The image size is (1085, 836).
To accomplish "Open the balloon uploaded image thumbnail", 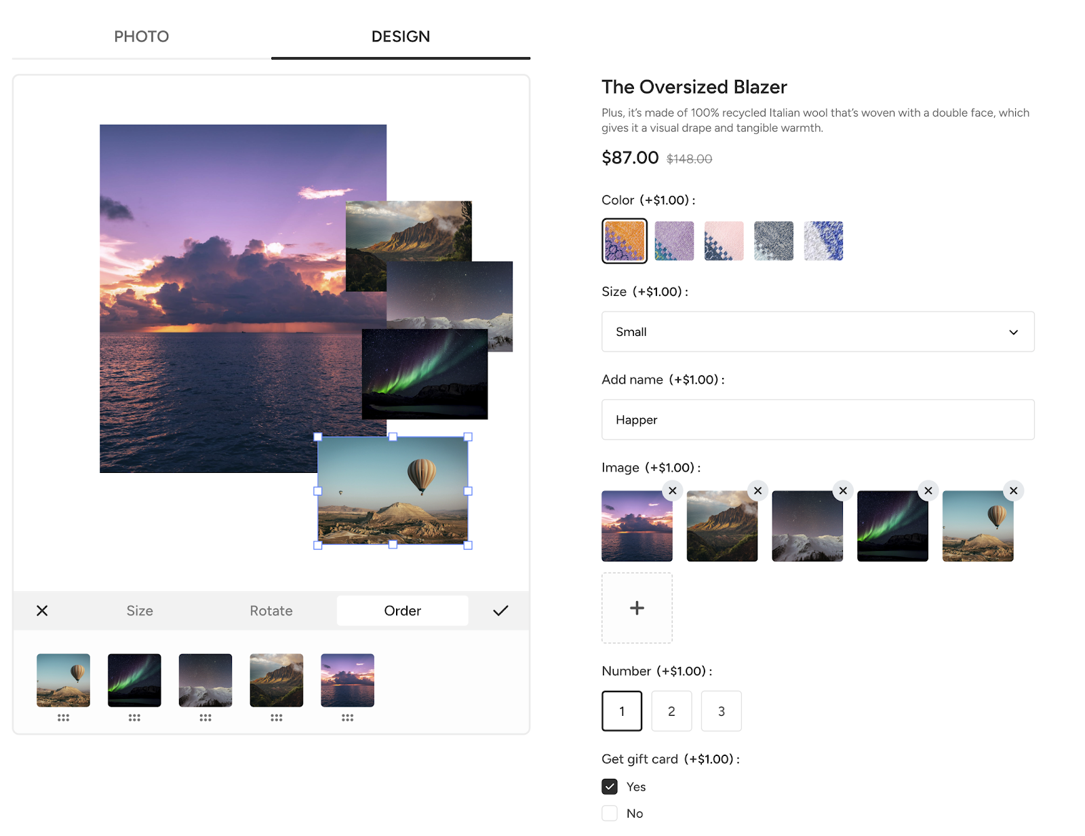I will click(x=978, y=527).
